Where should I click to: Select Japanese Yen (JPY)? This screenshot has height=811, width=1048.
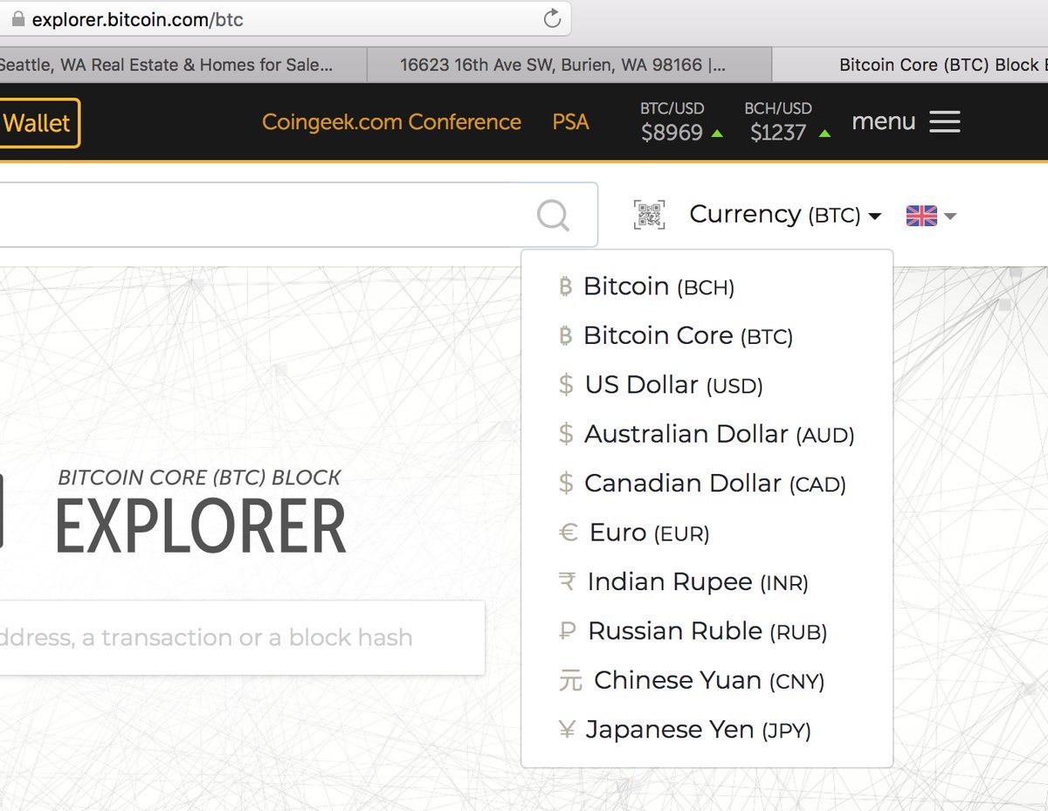coord(699,729)
